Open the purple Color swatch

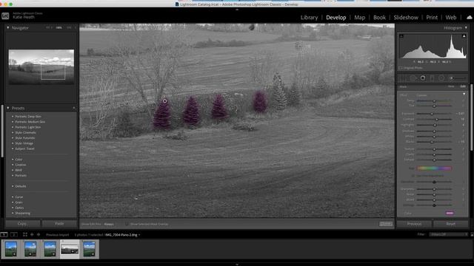click(x=450, y=214)
